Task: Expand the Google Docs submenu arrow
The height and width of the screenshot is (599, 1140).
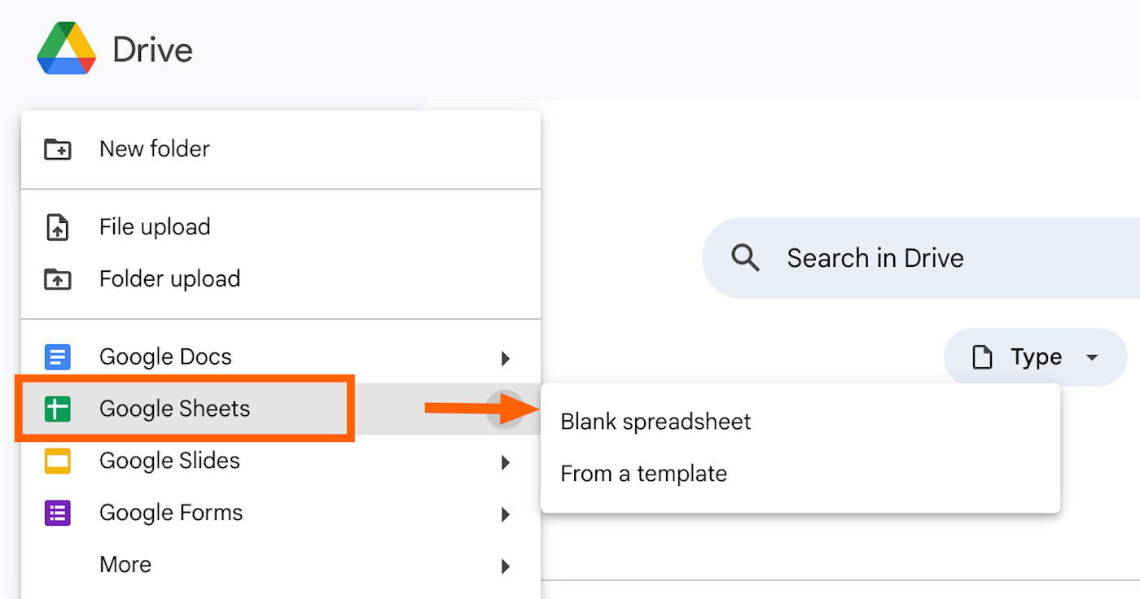Action: tap(506, 358)
